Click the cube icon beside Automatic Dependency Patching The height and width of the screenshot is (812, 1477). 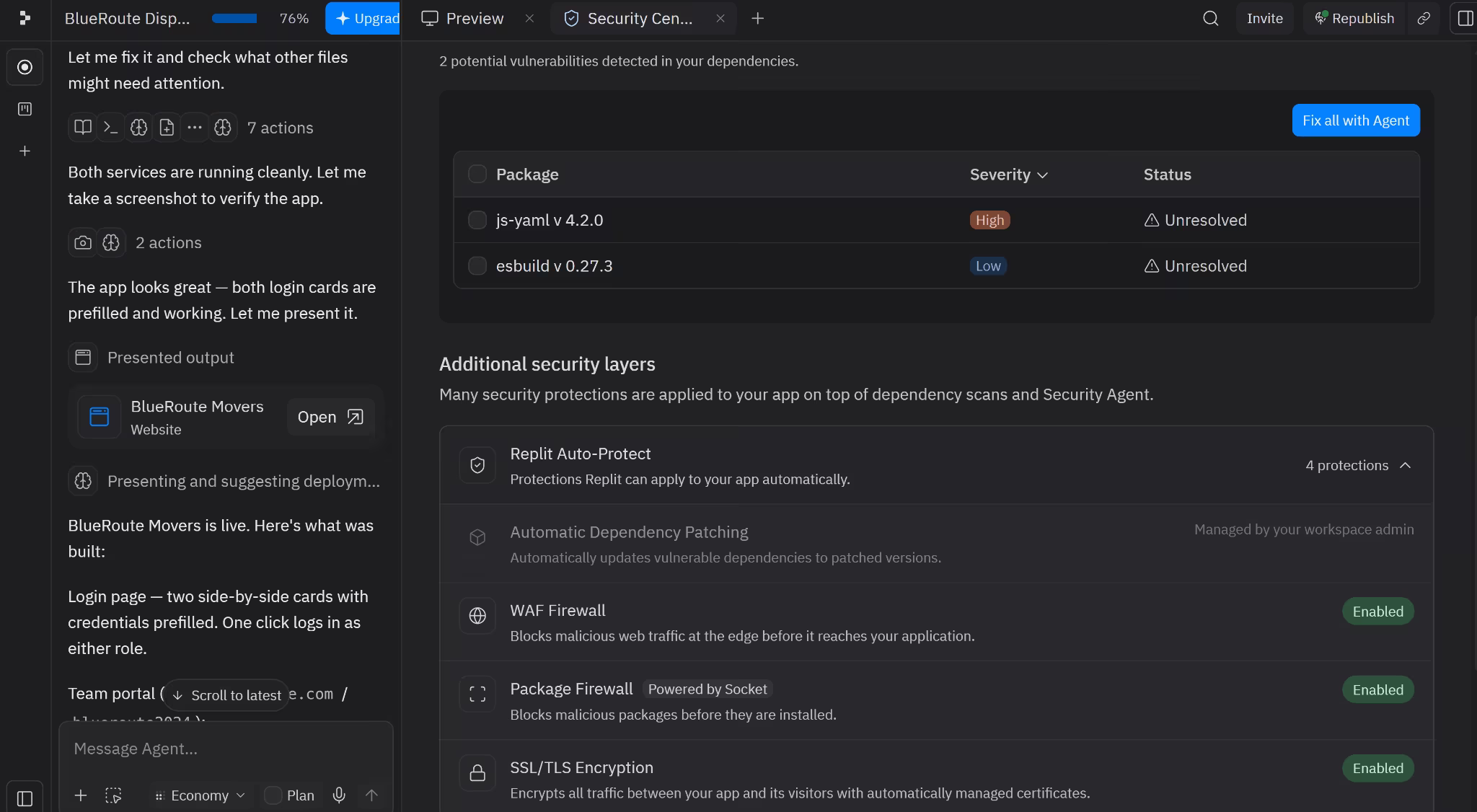[477, 537]
